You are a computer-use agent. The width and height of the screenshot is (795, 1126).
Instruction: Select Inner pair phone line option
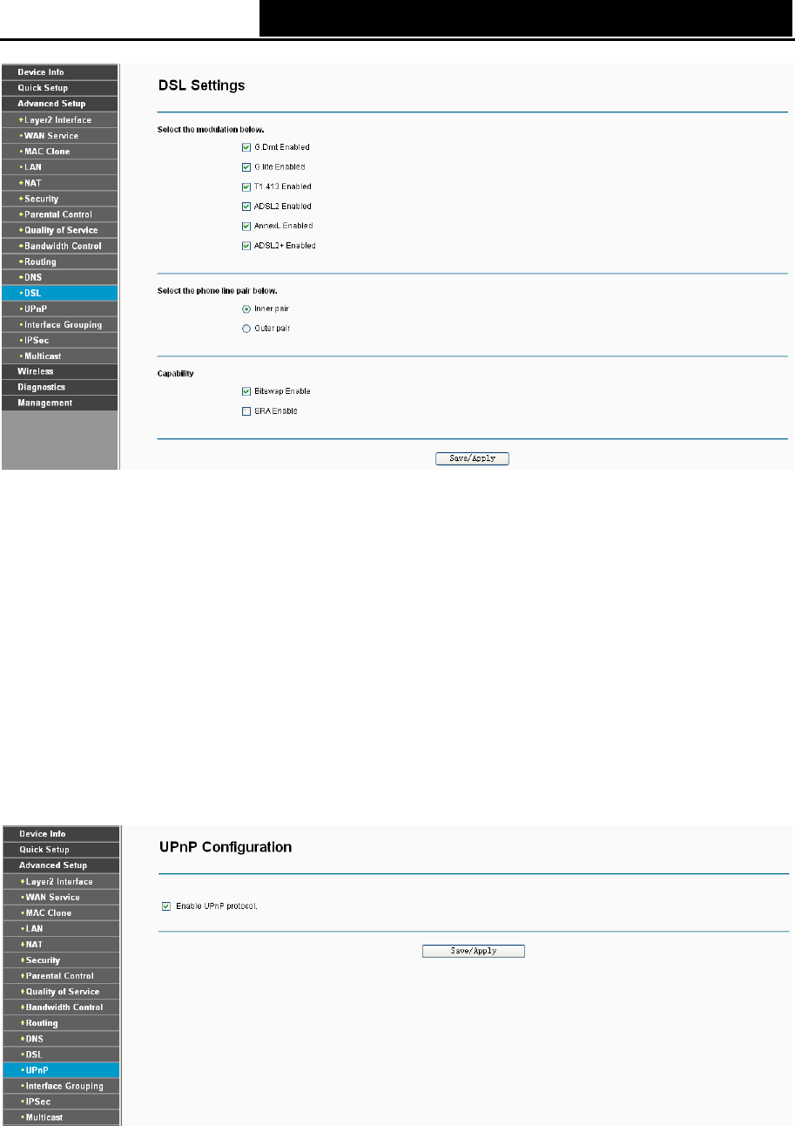(x=246, y=309)
